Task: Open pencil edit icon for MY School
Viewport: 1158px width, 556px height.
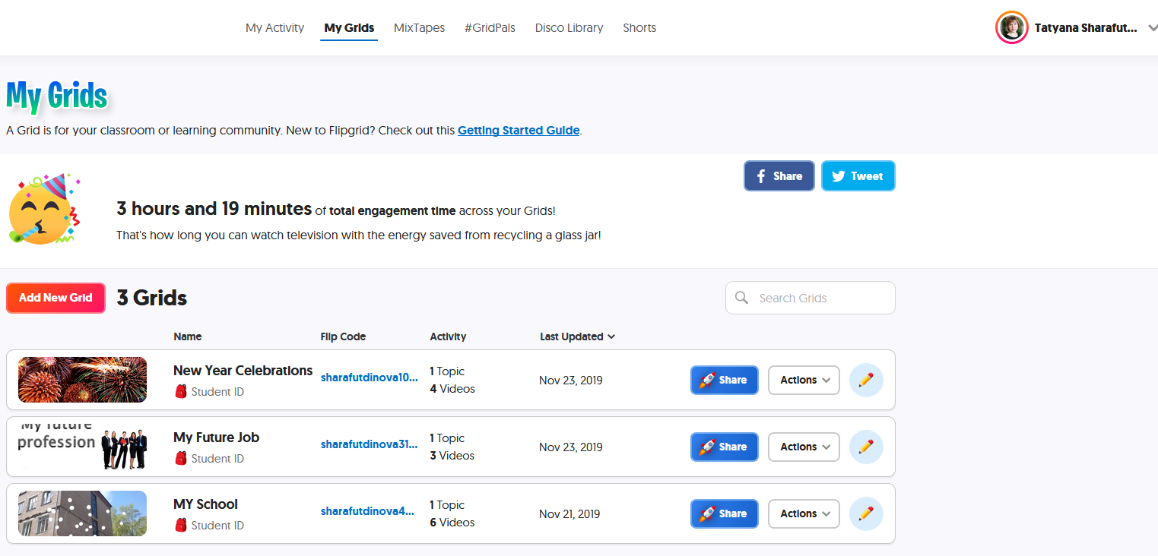Action: (866, 513)
